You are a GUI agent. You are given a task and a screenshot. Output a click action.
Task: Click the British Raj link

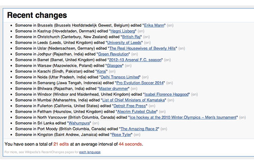tap(131, 37)
